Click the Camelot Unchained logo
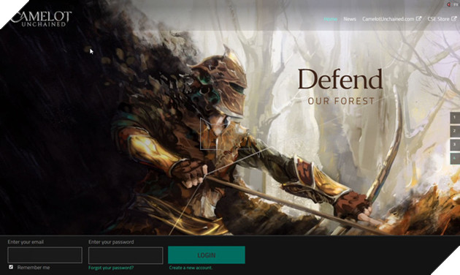The height and width of the screenshot is (275, 460). pyautogui.click(x=41, y=18)
